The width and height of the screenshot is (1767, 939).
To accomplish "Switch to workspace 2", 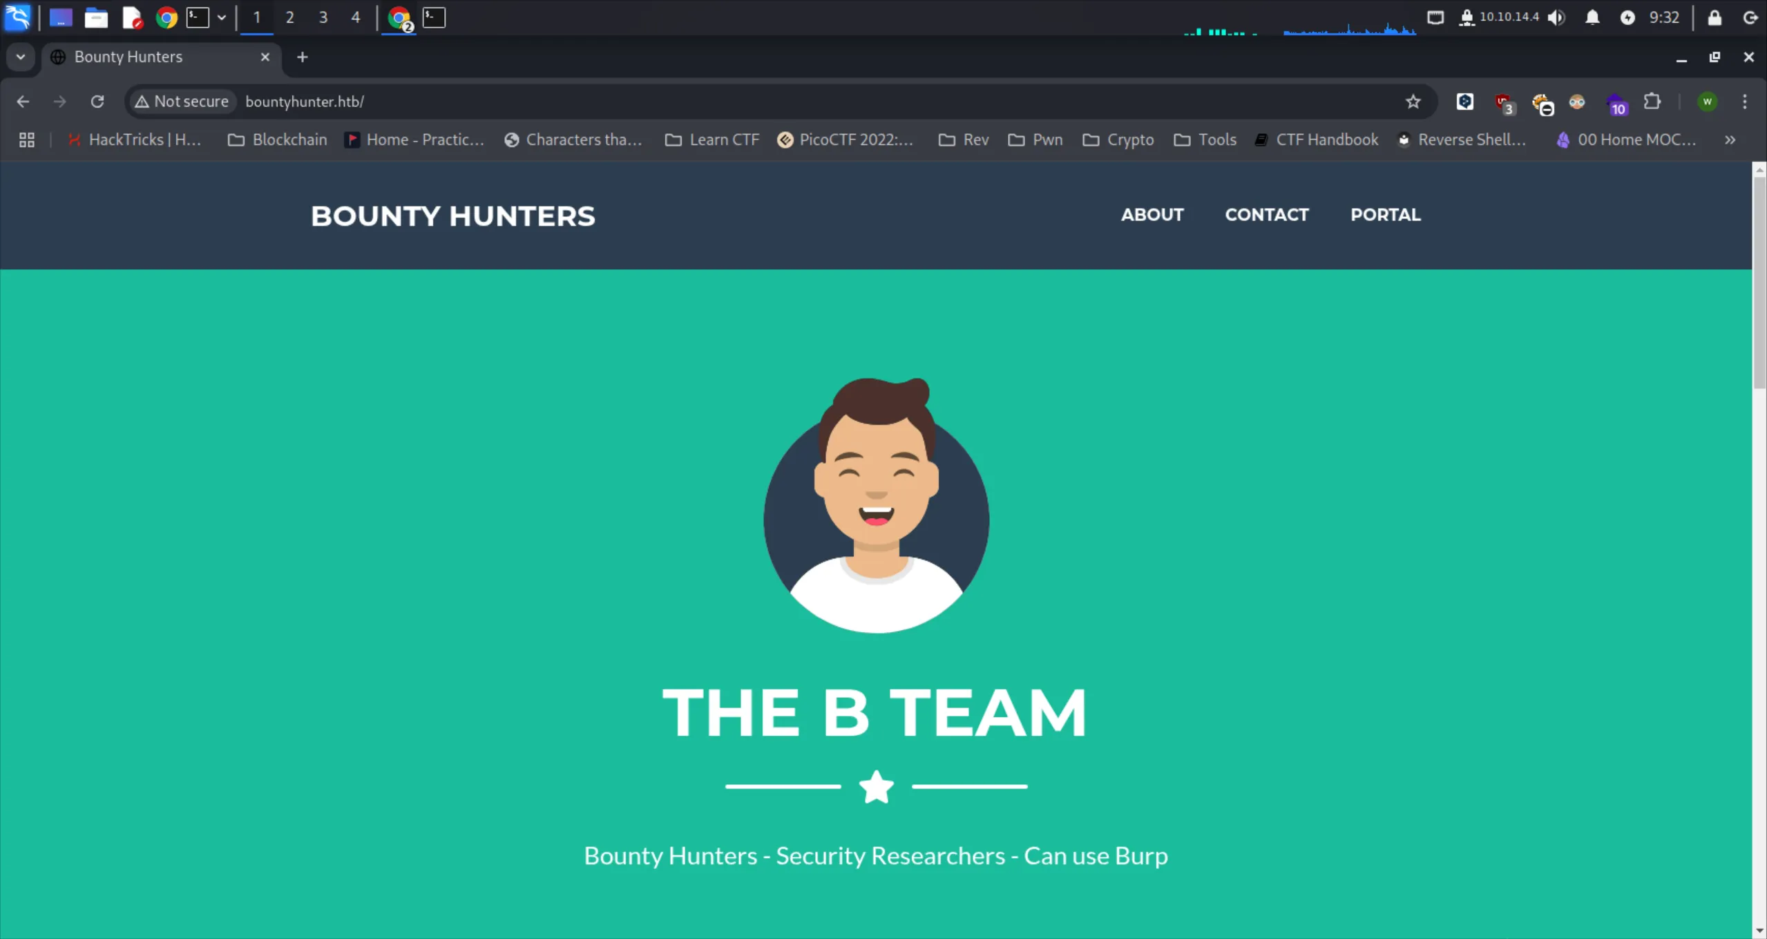I will (289, 17).
